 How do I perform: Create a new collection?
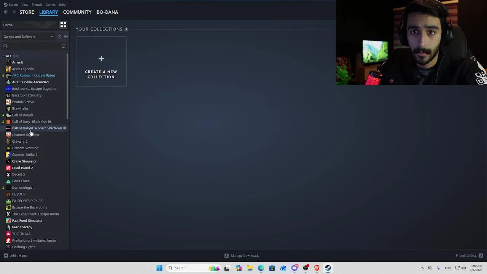(x=101, y=62)
